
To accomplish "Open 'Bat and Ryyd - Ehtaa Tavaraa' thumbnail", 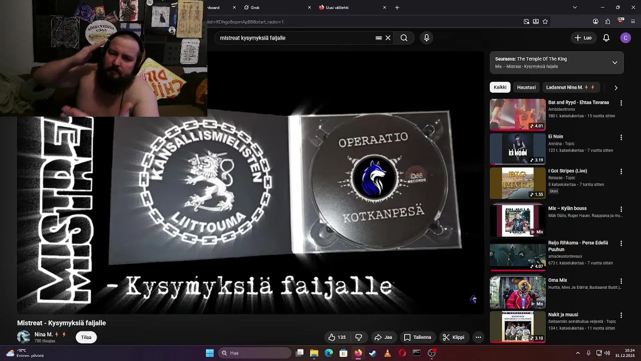I will click(518, 114).
